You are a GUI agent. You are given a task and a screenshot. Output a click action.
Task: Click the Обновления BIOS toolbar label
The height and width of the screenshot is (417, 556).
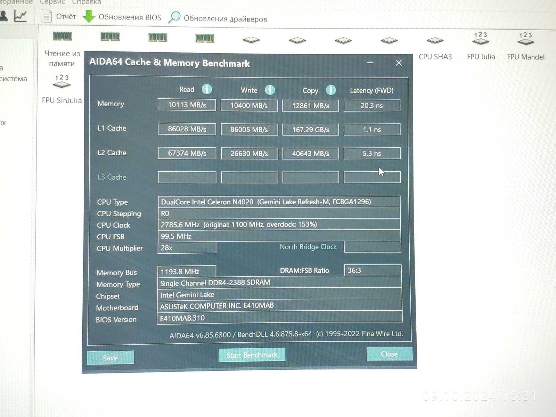pyautogui.click(x=130, y=17)
